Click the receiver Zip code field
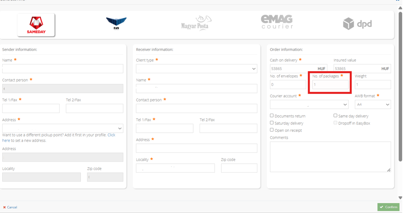The height and width of the screenshot is (213, 403). click(239, 168)
